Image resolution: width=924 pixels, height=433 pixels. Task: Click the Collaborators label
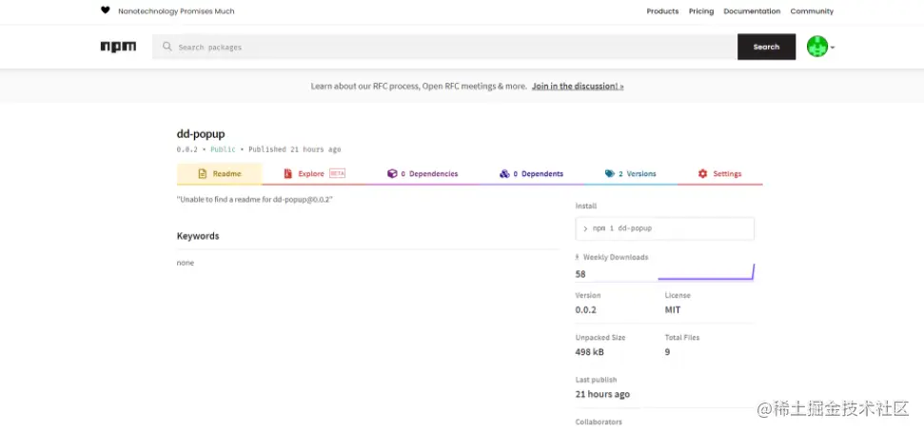pyautogui.click(x=599, y=422)
